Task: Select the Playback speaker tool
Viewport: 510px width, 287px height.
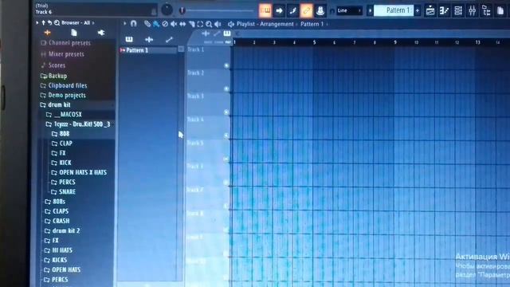Action: pyautogui.click(x=218, y=24)
